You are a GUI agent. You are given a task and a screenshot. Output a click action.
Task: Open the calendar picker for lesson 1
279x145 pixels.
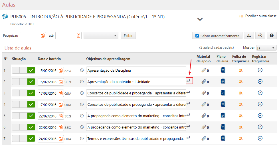[x=61, y=71]
